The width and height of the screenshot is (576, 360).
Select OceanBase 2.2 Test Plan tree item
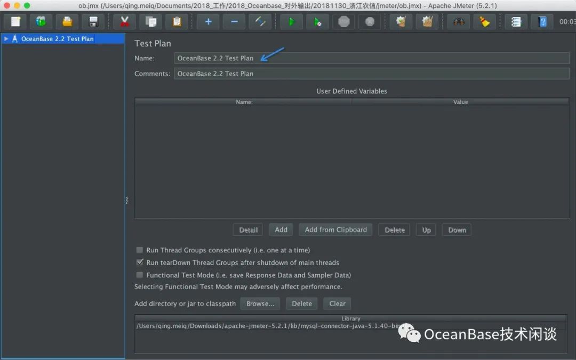(x=57, y=39)
